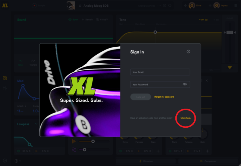This screenshot has height=166, width=241.
Task: Select the Impact B macro knob
Action: point(216,5)
